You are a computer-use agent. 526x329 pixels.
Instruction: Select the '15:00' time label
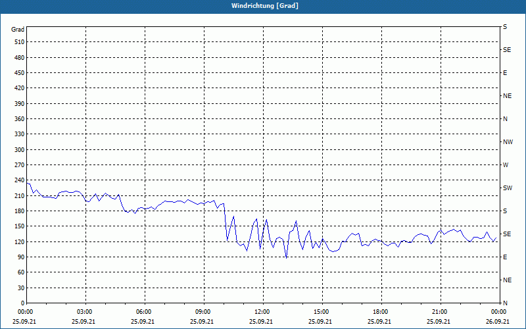point(322,312)
